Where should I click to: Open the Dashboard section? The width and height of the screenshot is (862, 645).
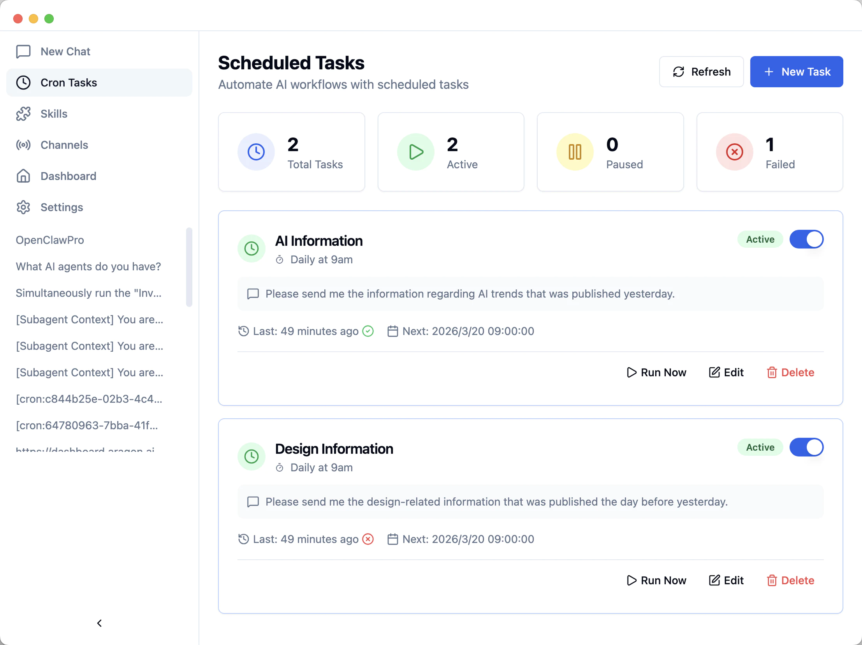coord(68,176)
